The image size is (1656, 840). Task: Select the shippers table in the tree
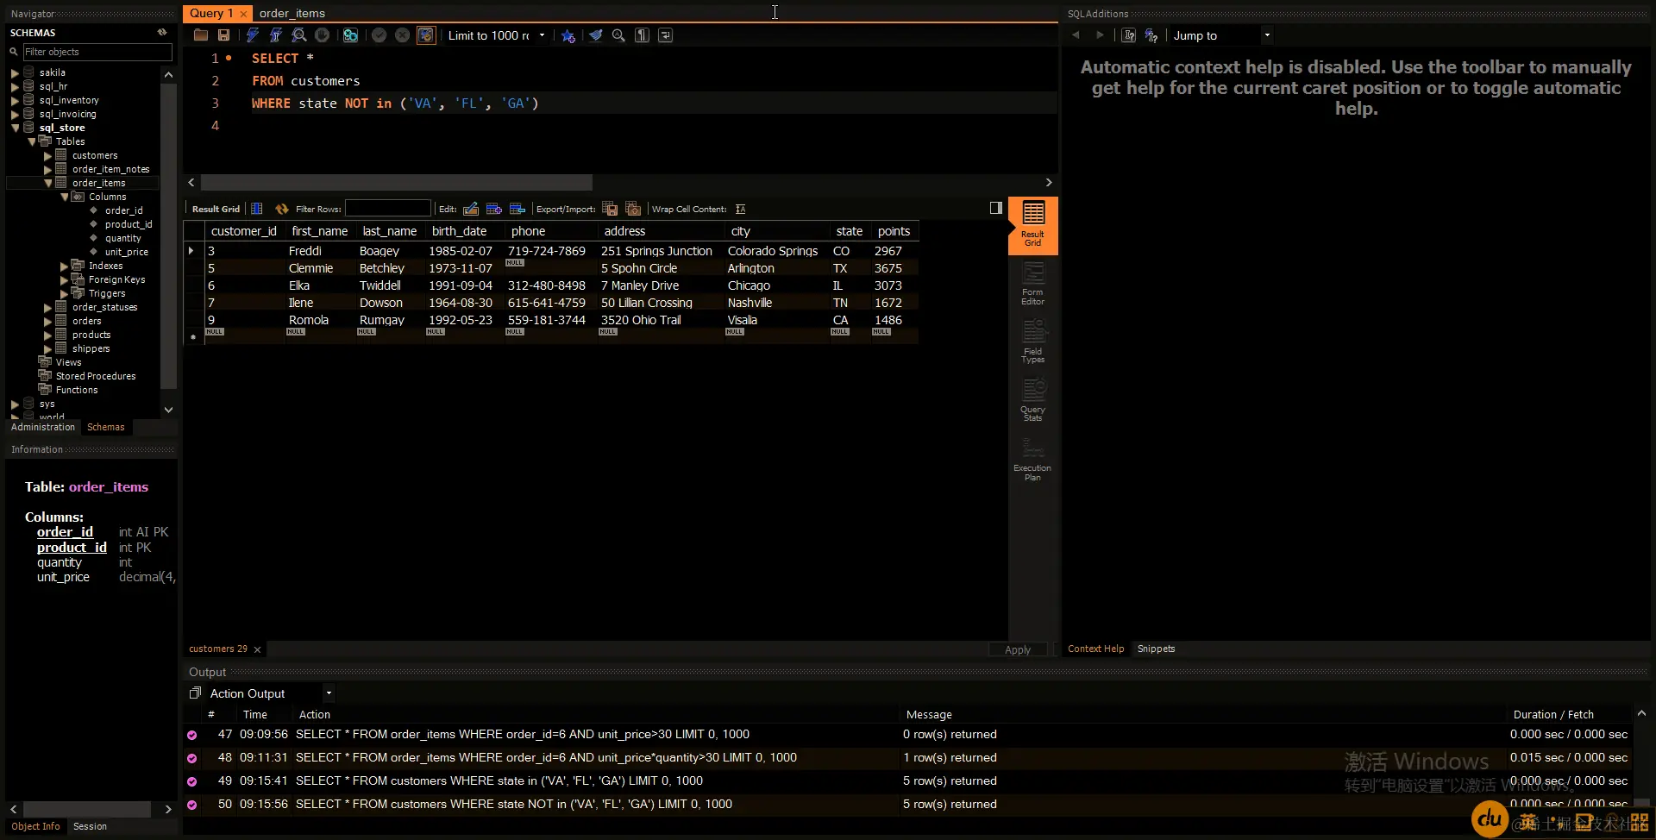pos(91,348)
